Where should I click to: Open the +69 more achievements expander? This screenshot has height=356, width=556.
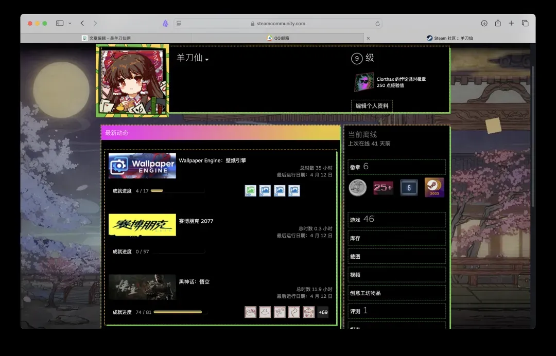(x=323, y=312)
